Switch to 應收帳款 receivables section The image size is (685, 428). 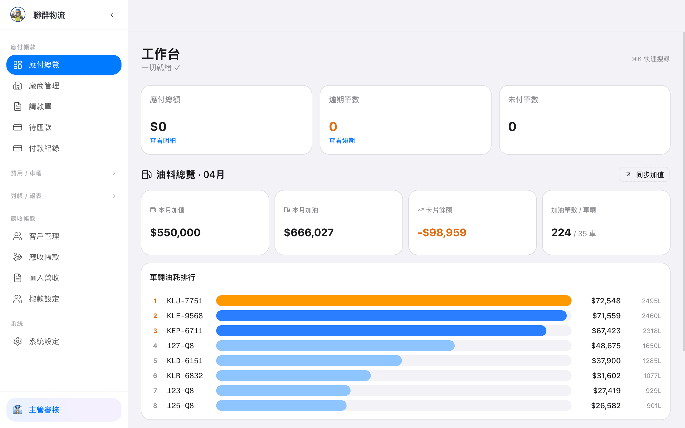(x=44, y=257)
